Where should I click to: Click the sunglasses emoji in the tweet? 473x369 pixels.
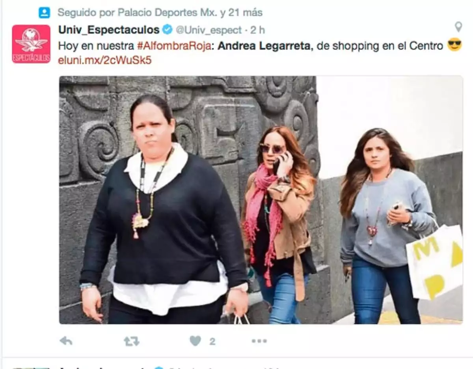click(454, 45)
